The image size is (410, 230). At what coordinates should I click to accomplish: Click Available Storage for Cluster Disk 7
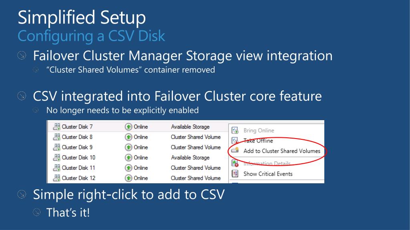pos(190,127)
